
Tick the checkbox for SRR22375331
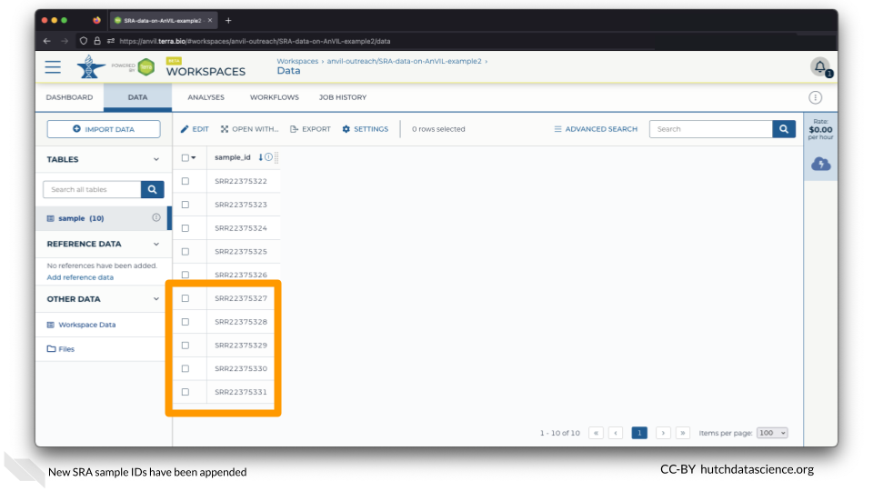click(186, 392)
